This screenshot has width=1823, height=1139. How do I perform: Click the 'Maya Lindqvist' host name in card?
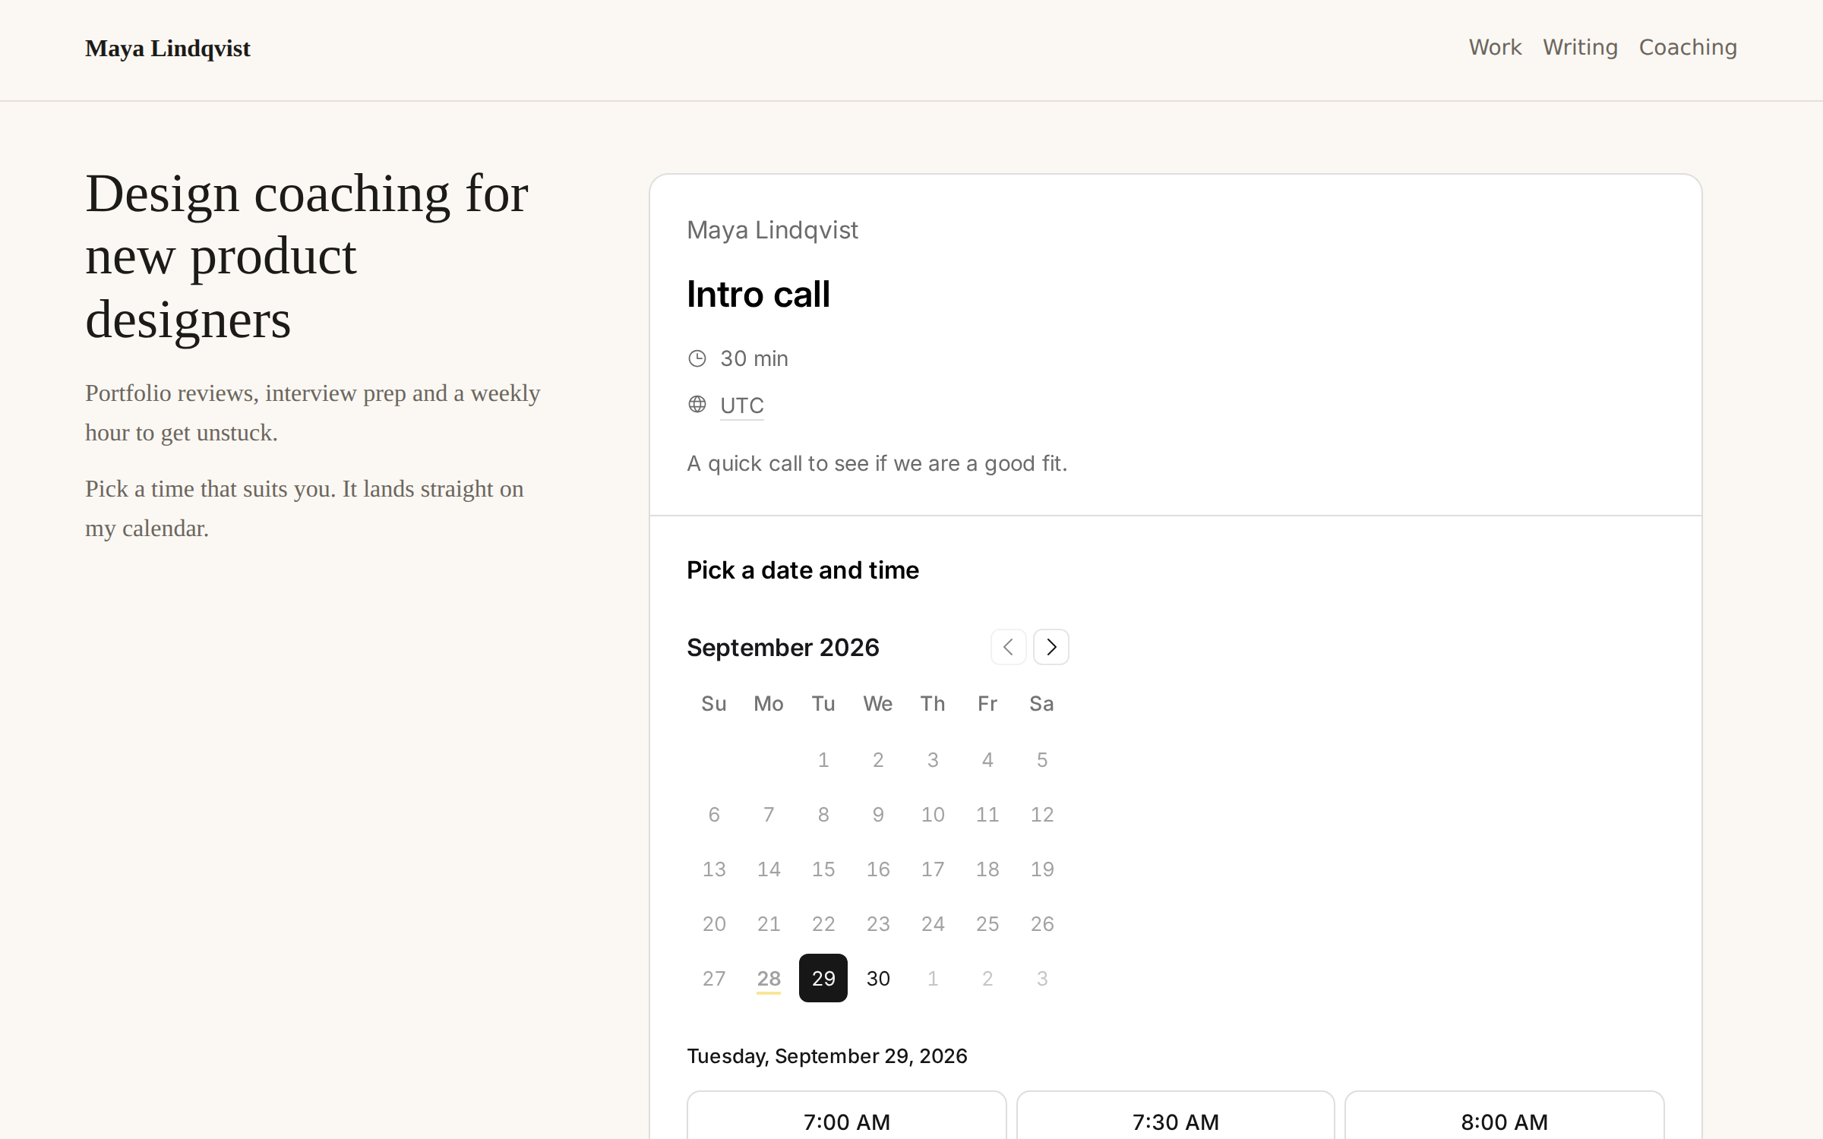772,230
